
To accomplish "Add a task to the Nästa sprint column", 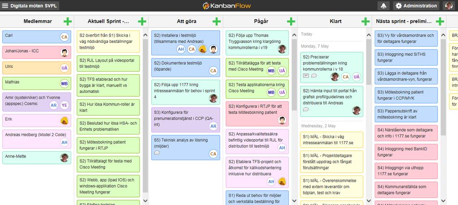I will coord(440,21).
